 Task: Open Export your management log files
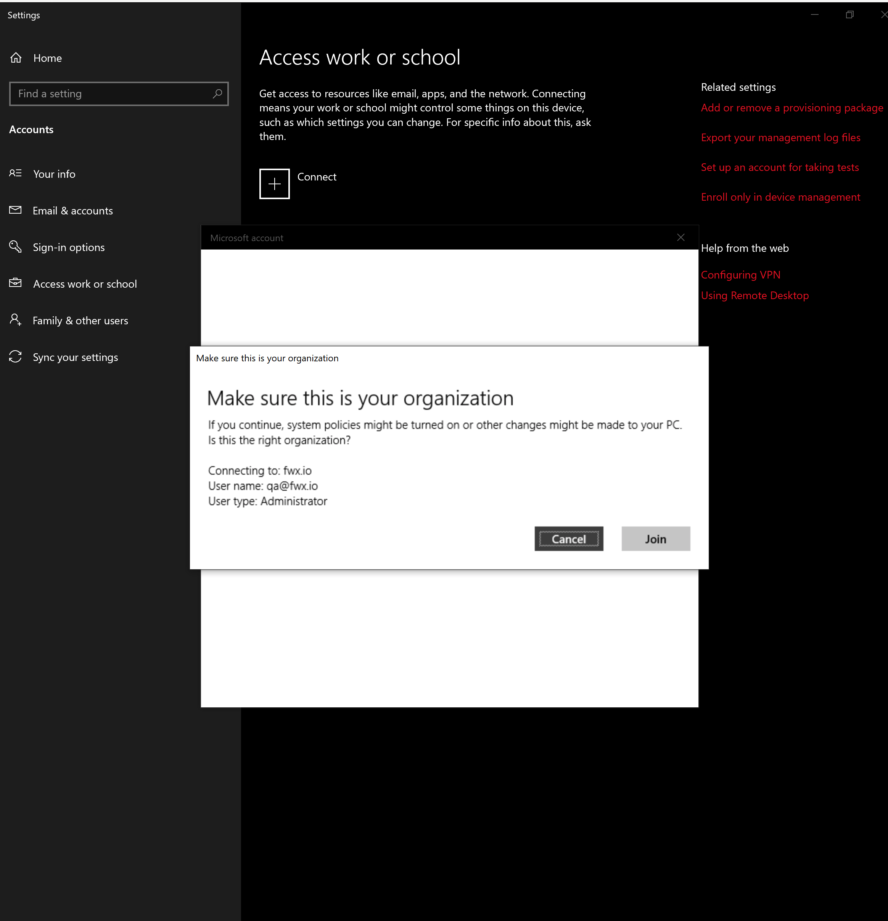click(780, 137)
